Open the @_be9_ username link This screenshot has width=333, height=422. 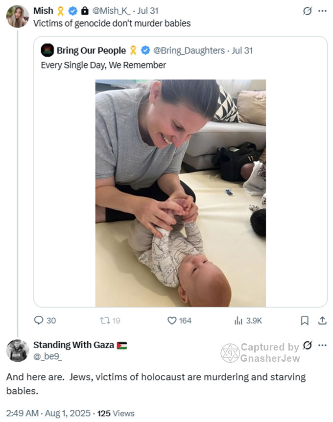tap(48, 357)
